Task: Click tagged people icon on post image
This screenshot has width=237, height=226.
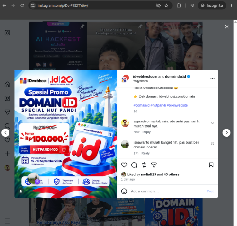Action: (x=21, y=191)
